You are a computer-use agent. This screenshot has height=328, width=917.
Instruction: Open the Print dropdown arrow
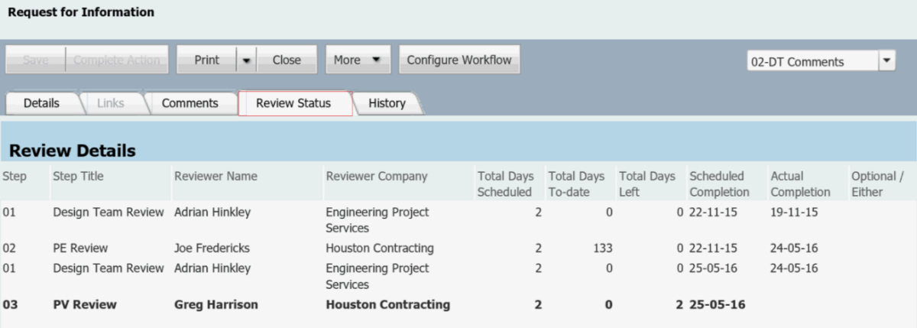[246, 60]
